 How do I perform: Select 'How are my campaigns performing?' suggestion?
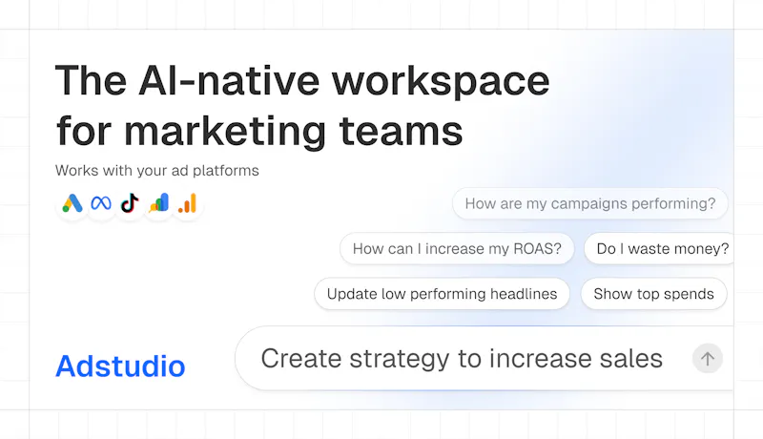[x=590, y=203]
